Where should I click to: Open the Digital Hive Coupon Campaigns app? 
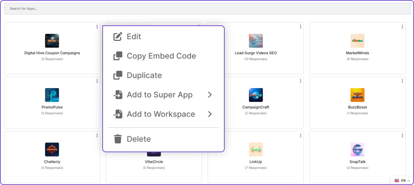click(x=52, y=53)
